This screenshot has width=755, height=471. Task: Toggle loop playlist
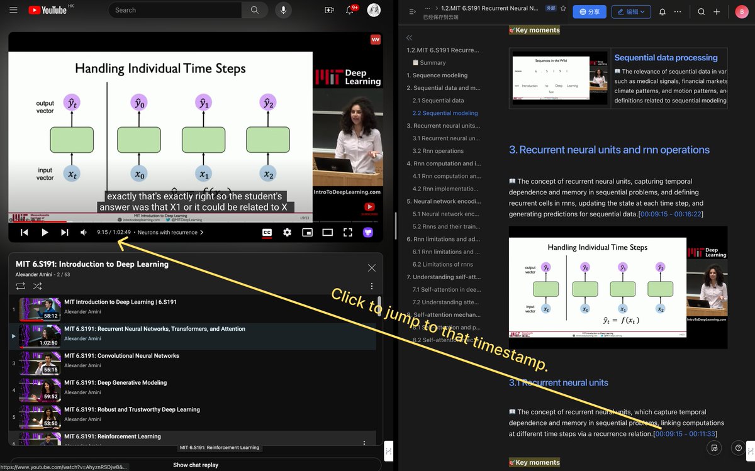[21, 286]
